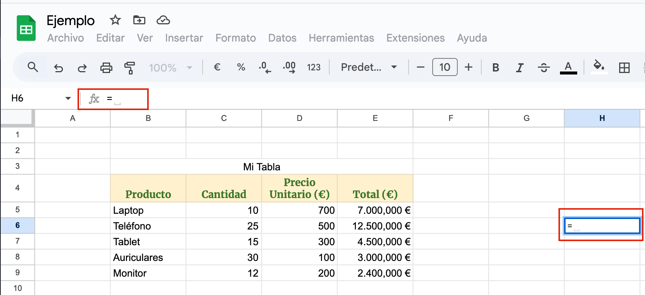
Task: Select column G header
Action: click(x=527, y=118)
